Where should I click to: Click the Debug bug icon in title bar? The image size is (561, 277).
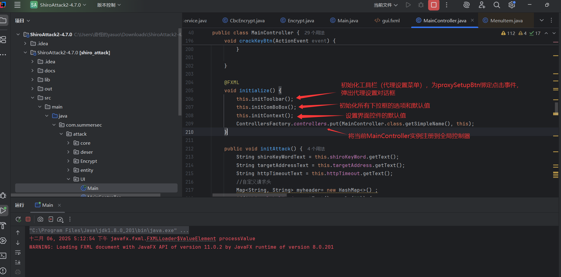click(421, 5)
